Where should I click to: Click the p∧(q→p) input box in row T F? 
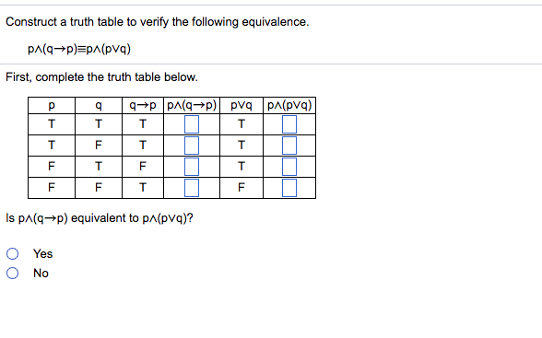192,146
